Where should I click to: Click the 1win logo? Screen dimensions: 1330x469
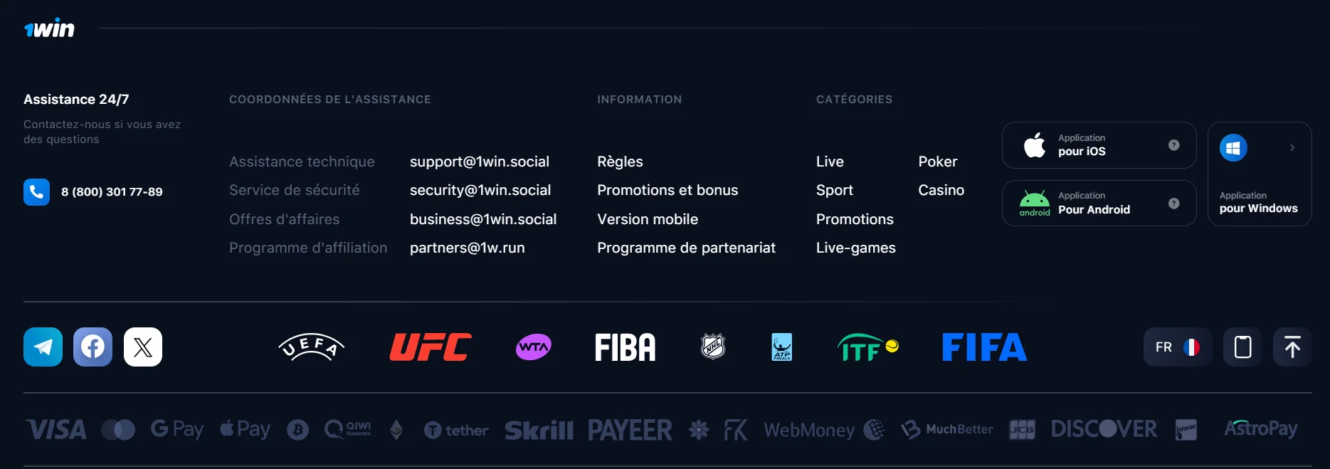pyautogui.click(x=49, y=28)
